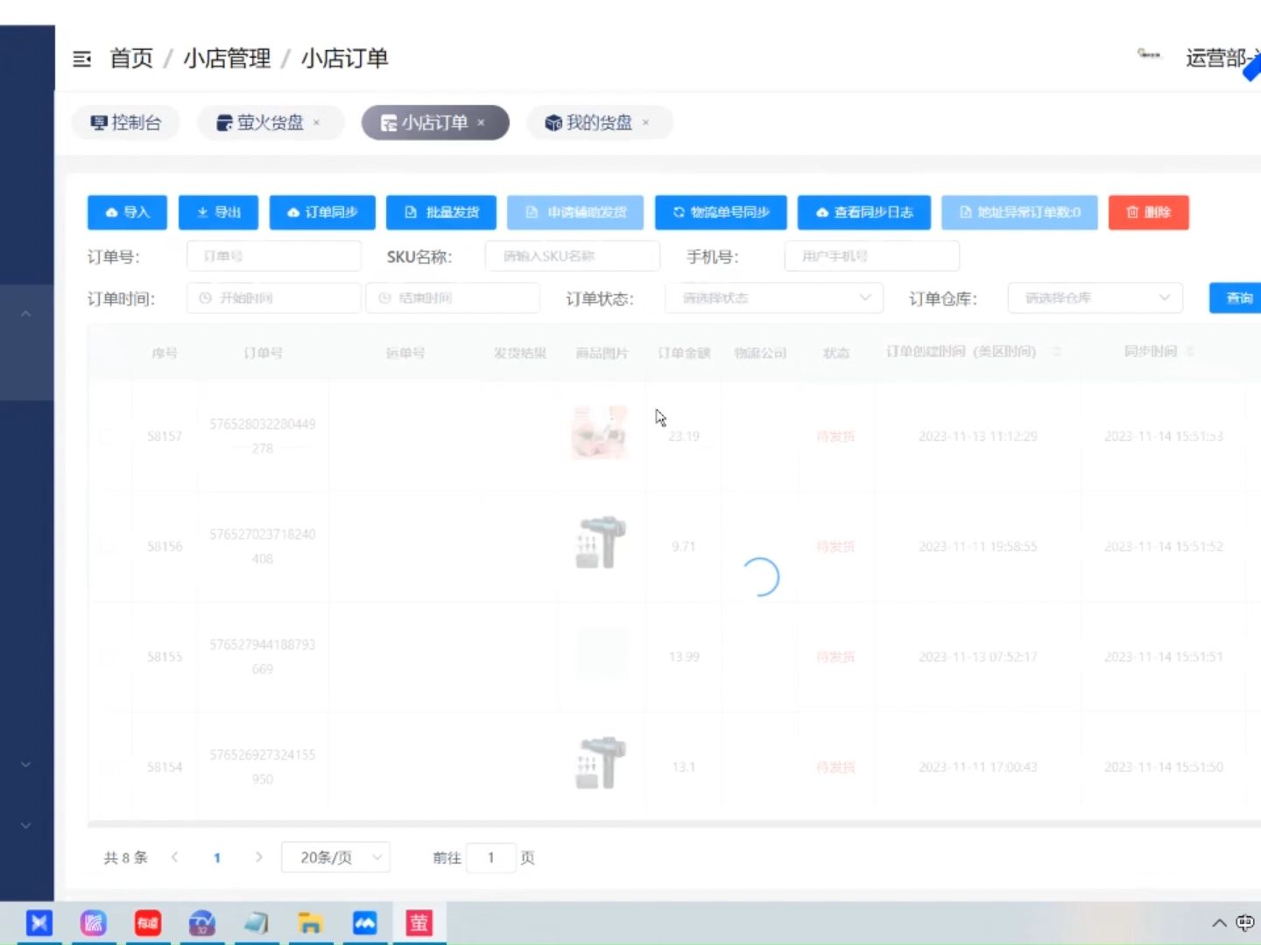Open the 萤 app from the taskbar

pos(419,922)
